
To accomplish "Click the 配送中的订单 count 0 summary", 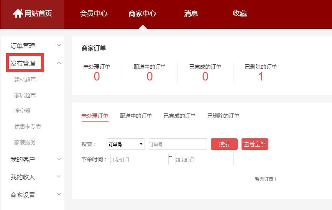I will click(150, 76).
